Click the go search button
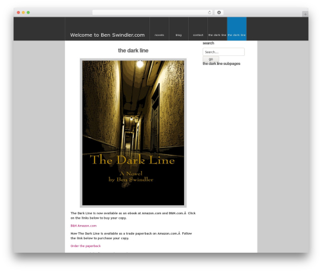 point(211,59)
